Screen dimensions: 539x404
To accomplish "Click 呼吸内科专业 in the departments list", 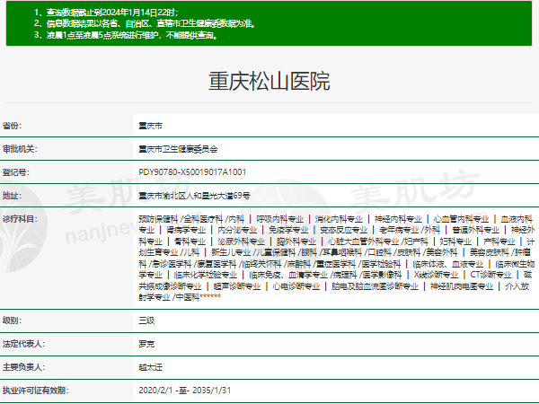I will coord(279,219).
